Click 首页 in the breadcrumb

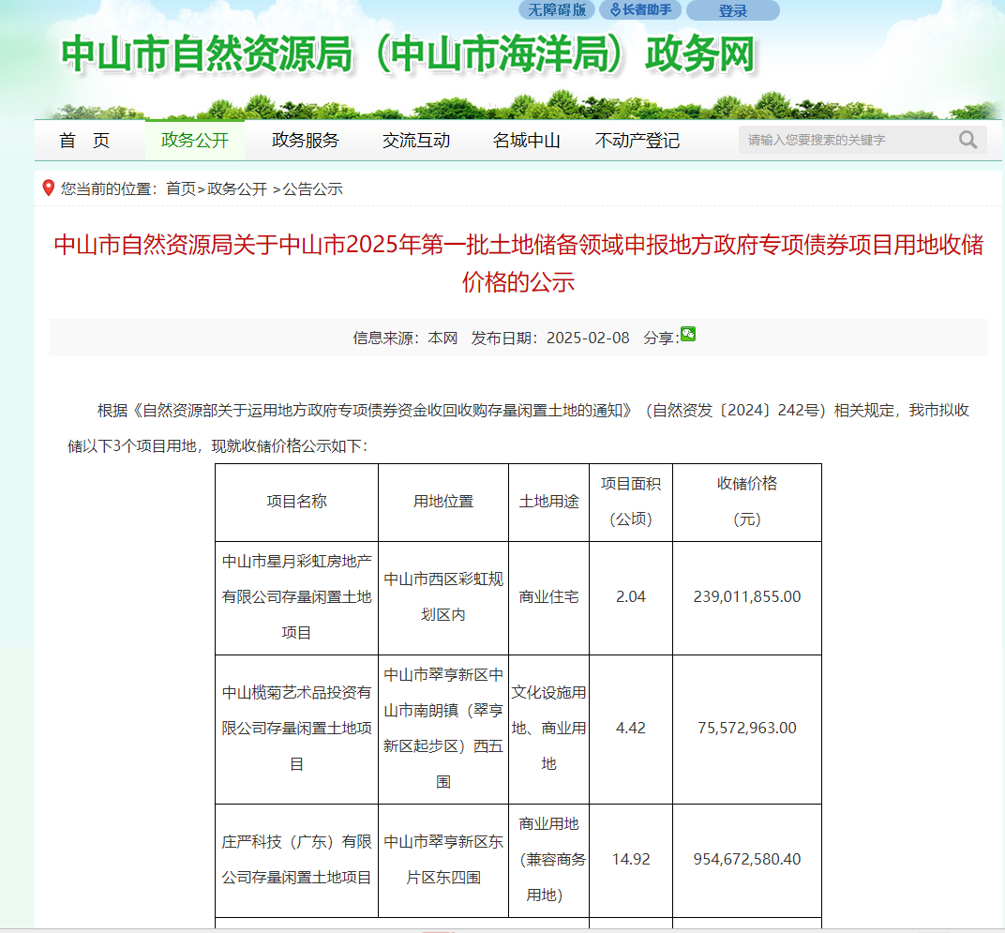181,188
